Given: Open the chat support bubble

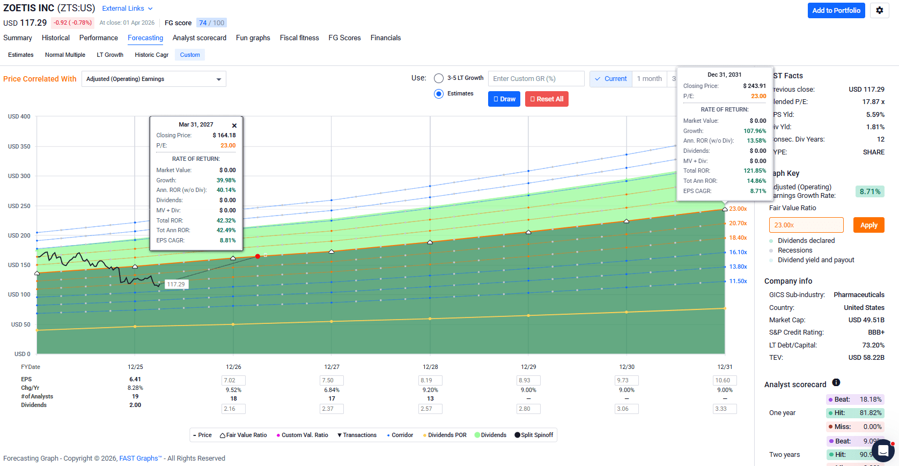Looking at the screenshot, I should [x=882, y=450].
